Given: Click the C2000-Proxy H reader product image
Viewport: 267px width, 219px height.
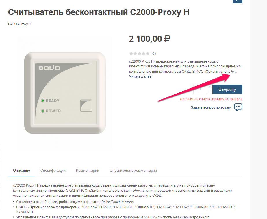Looking at the screenshot, I should tap(65, 93).
